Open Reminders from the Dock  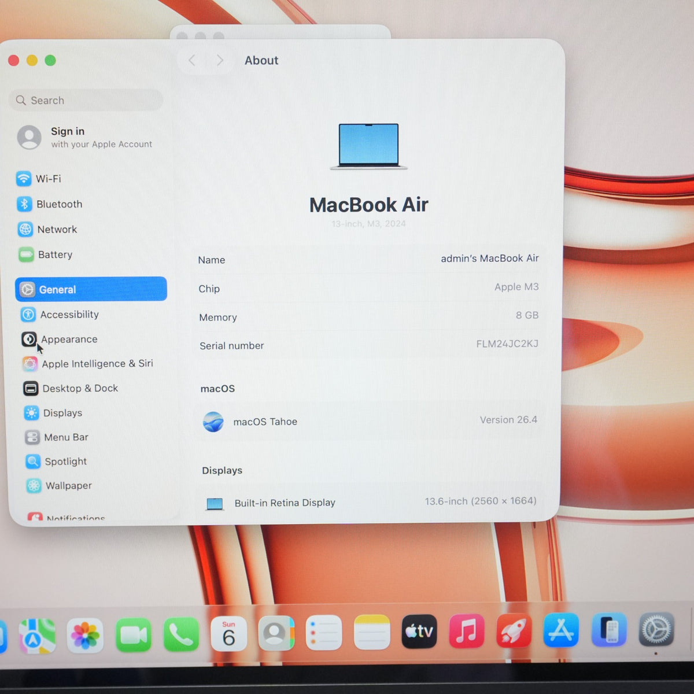pos(324,633)
